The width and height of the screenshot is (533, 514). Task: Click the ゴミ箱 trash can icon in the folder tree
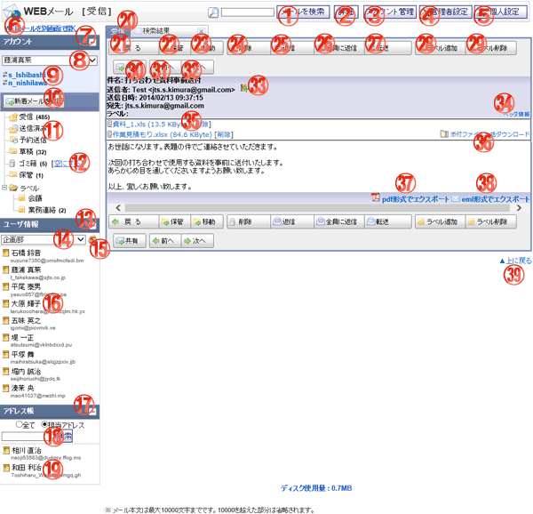pos(12,164)
